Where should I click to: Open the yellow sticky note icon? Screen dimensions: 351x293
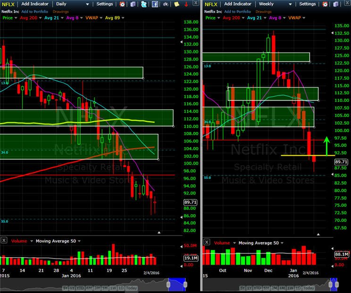click(x=176, y=4)
